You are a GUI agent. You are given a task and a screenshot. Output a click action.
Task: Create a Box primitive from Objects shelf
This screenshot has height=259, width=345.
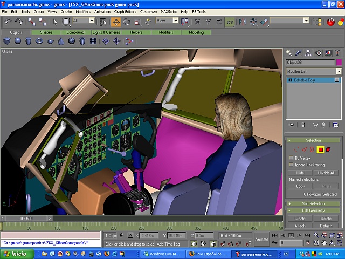[x=7, y=41]
